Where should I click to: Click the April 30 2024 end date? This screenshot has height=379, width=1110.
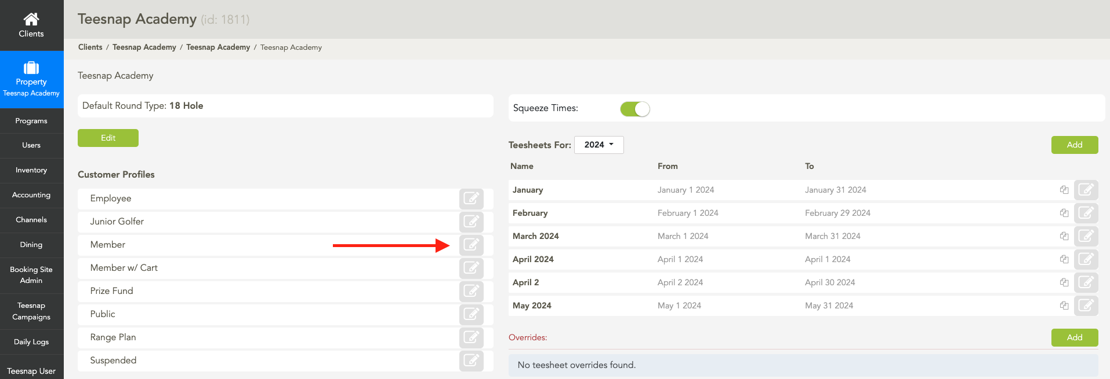(830, 282)
